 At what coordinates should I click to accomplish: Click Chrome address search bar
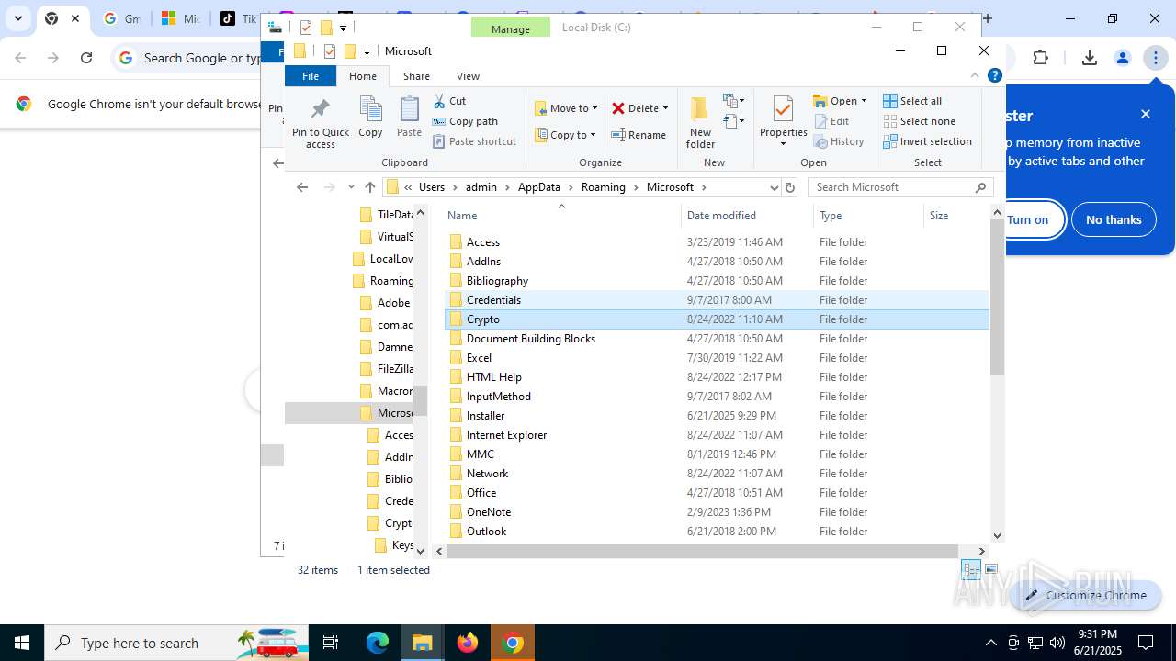[202, 58]
